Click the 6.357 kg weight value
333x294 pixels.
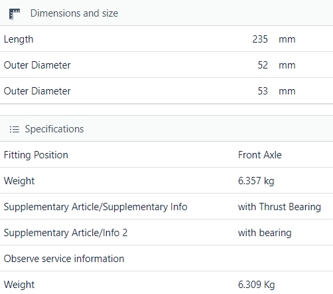point(256,181)
